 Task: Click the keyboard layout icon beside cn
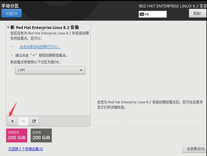142,14
